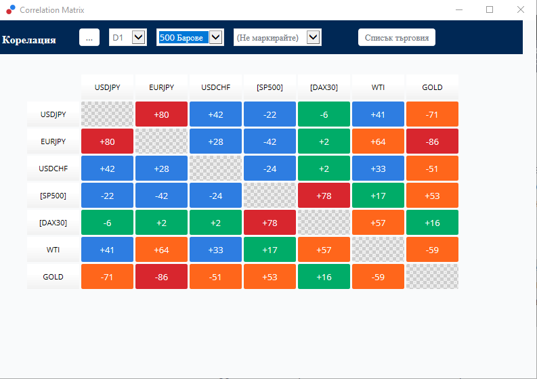Select the GOLD row label
The height and width of the screenshot is (379, 537).
[x=53, y=277]
